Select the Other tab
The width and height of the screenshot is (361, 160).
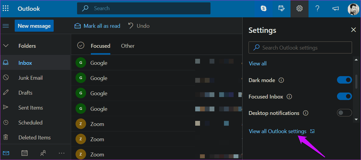[128, 46]
